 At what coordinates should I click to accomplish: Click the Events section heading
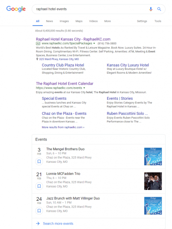point(41,139)
